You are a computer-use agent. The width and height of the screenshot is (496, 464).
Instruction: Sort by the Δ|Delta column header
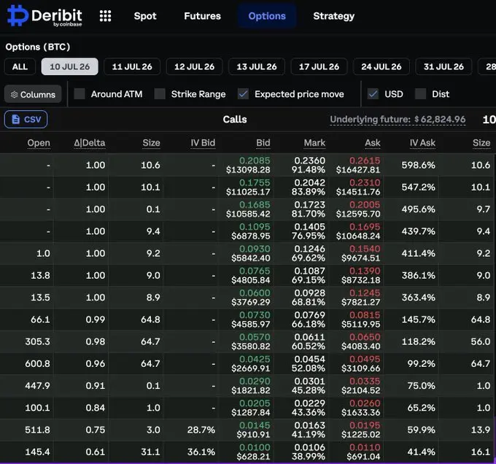(90, 143)
